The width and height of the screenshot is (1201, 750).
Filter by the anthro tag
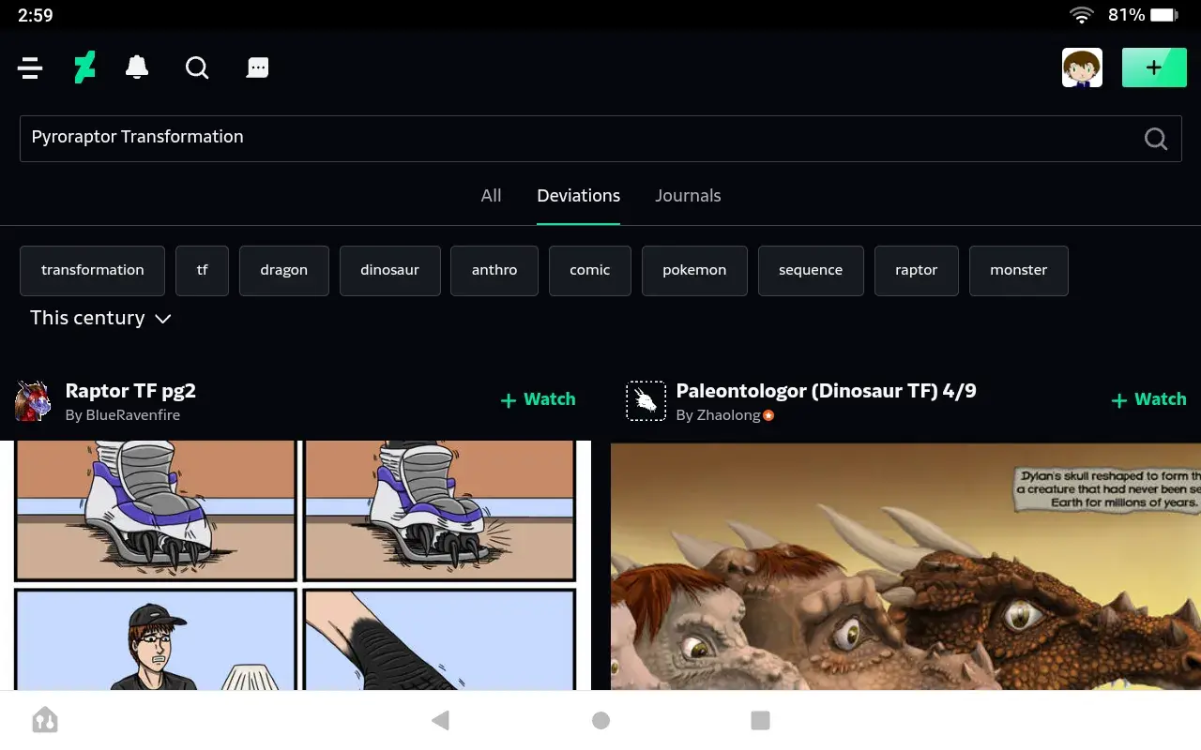[494, 270]
